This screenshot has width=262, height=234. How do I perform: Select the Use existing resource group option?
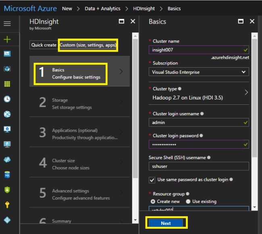(x=188, y=201)
